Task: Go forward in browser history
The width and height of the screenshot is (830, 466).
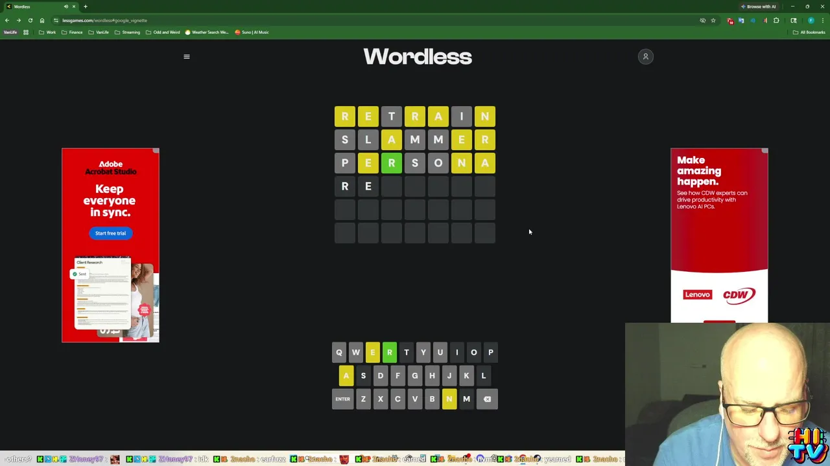Action: tap(19, 20)
